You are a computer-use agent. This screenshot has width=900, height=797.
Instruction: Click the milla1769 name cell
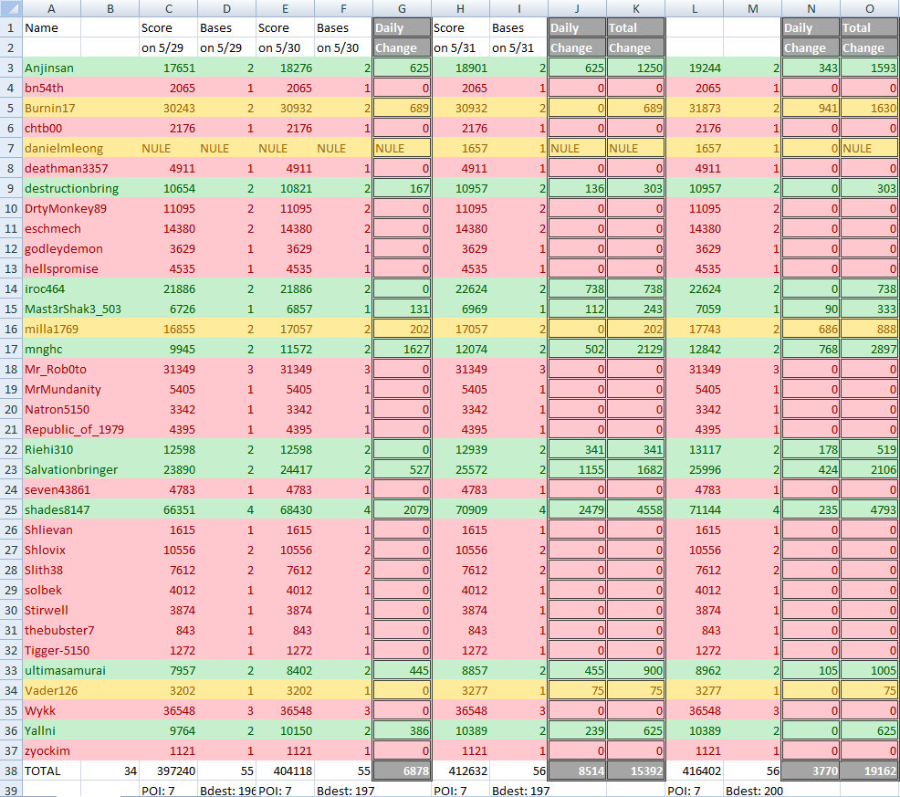[51, 329]
